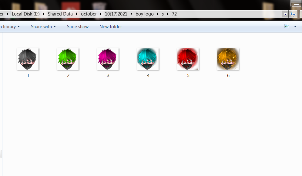The width and height of the screenshot is (302, 176).
Task: Click file name label 6
Action: point(228,76)
